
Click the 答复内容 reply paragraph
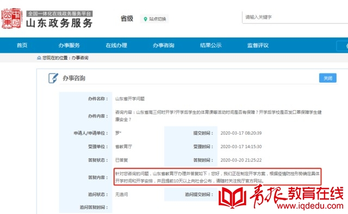tap(217, 177)
